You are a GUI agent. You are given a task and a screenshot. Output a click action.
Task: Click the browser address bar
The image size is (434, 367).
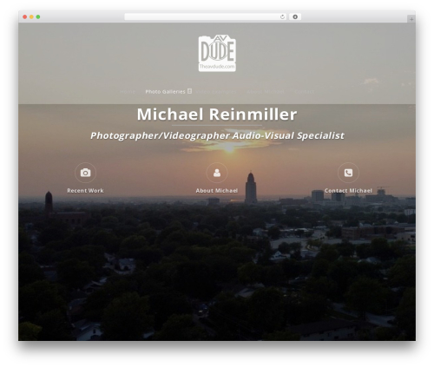[x=206, y=16]
